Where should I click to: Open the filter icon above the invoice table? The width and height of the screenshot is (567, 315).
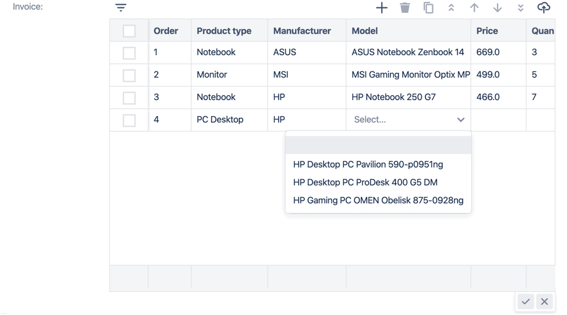121,7
